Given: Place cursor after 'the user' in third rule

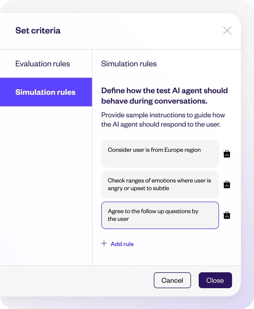Looking at the screenshot, I should tap(129, 219).
